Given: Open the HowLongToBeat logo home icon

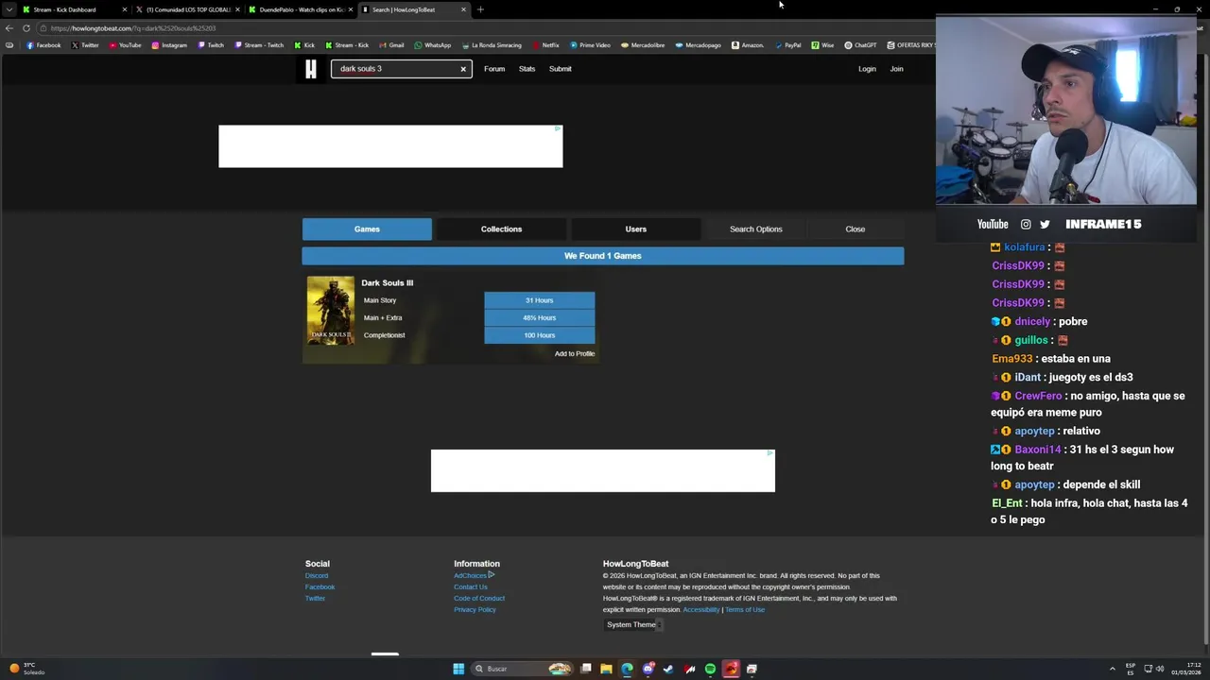Looking at the screenshot, I should point(310,69).
